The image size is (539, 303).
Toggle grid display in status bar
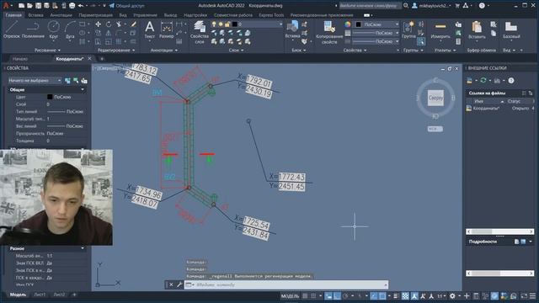pos(305,295)
